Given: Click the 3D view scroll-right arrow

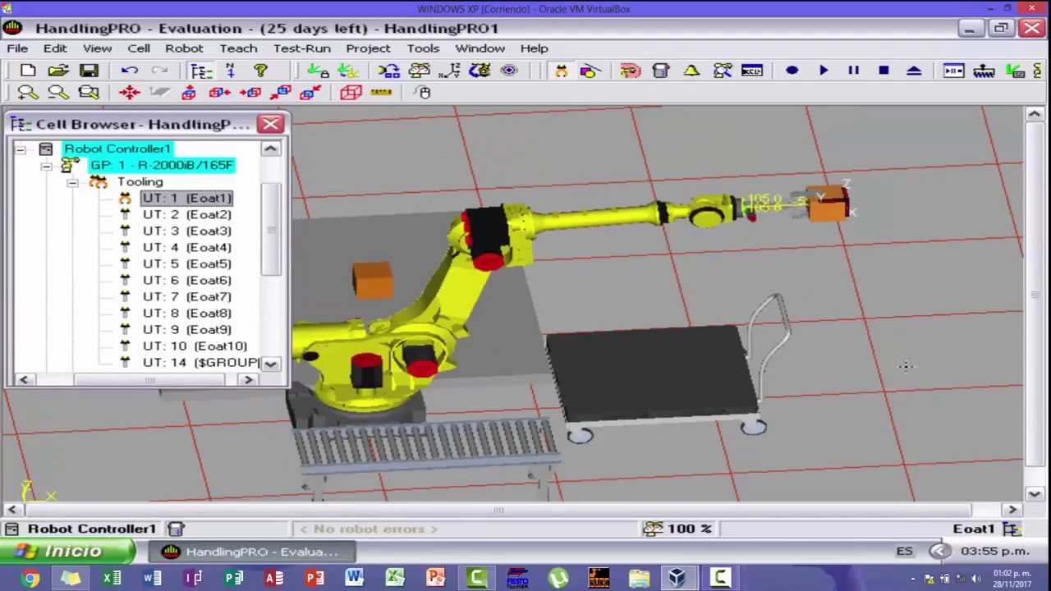Looking at the screenshot, I should (1012, 510).
